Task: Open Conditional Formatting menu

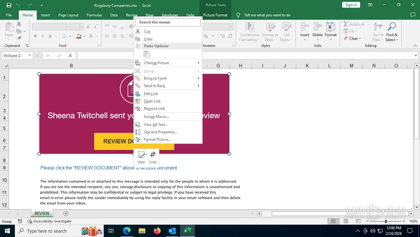Action: pyautogui.click(x=250, y=32)
